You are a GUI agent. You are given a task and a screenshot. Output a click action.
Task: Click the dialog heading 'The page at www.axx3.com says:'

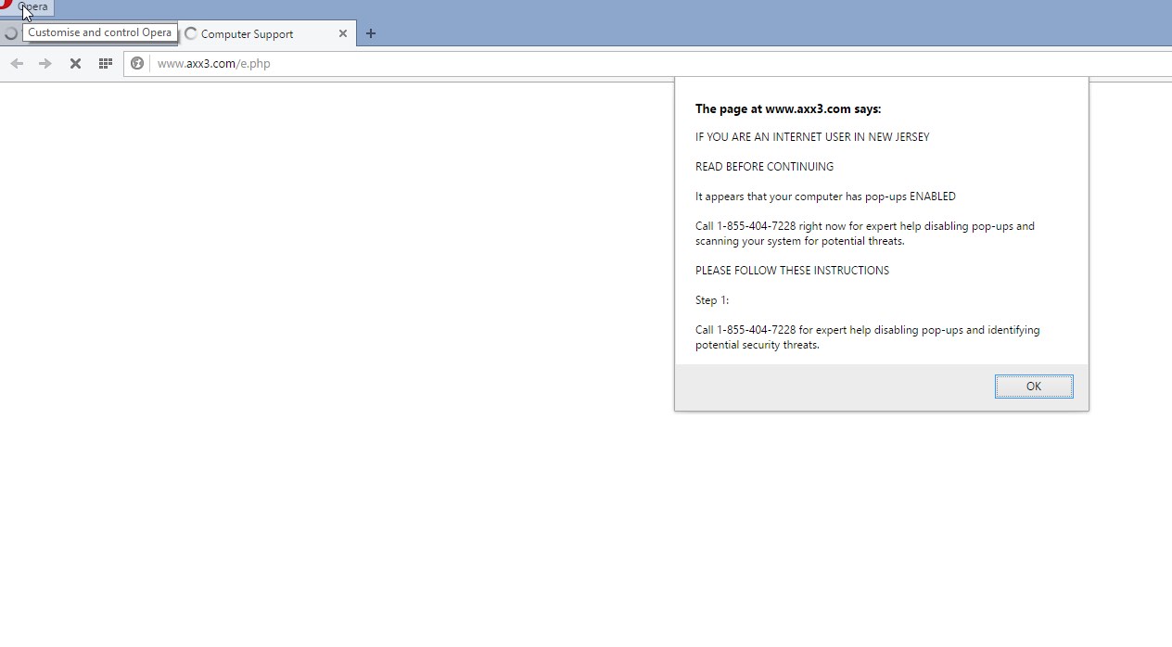(787, 108)
